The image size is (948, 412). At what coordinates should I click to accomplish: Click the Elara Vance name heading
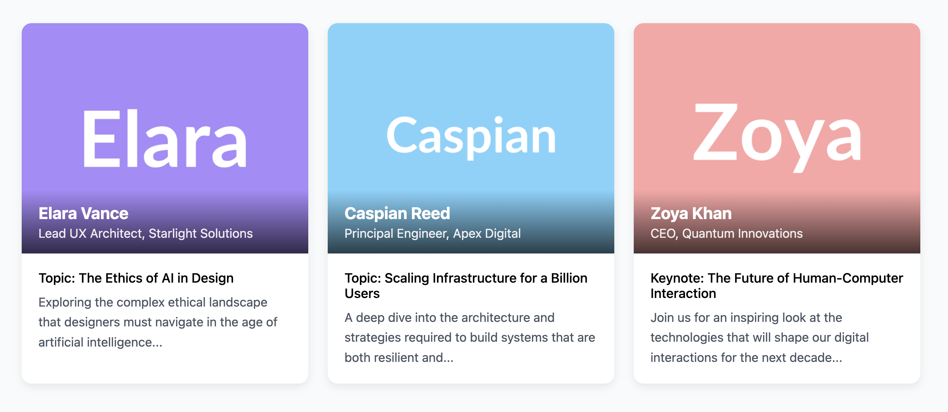(x=83, y=213)
